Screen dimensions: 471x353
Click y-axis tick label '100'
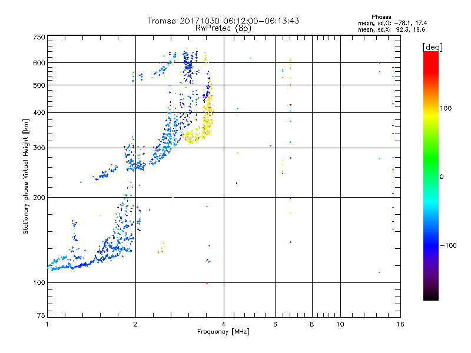[x=39, y=282]
